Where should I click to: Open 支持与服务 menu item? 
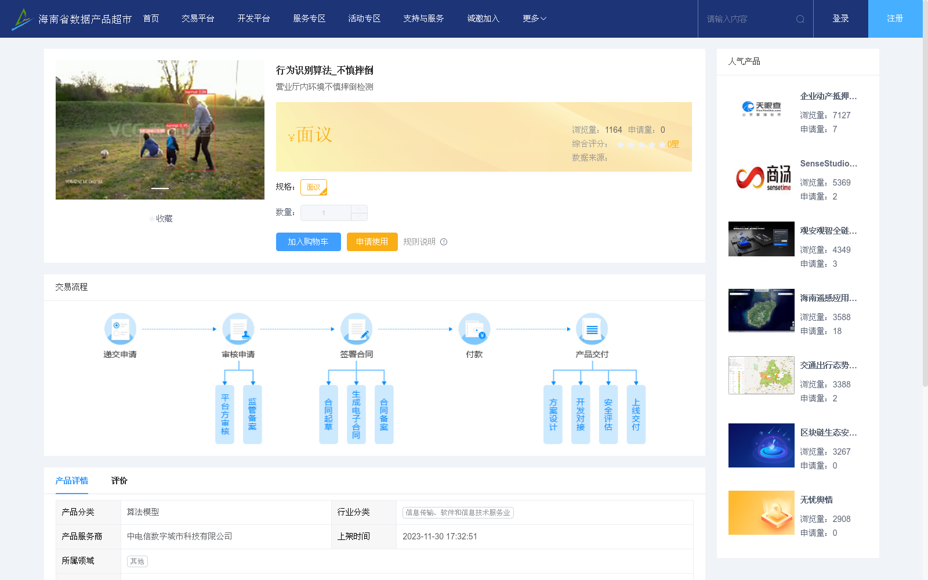423,19
